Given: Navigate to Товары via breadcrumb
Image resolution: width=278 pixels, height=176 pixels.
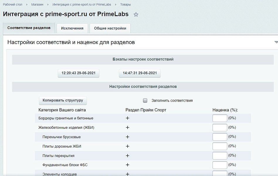Looking at the screenshot, I should 125,4.
